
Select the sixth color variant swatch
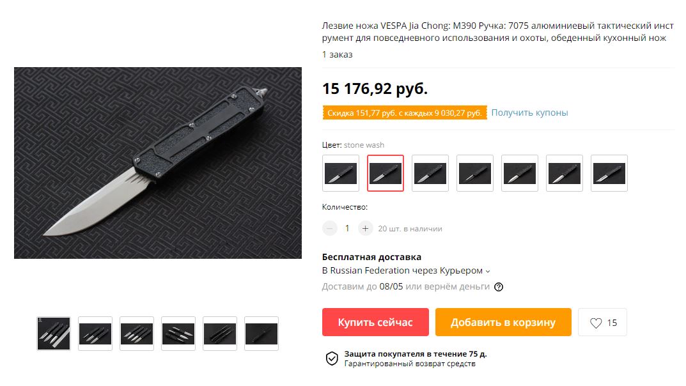click(x=565, y=173)
